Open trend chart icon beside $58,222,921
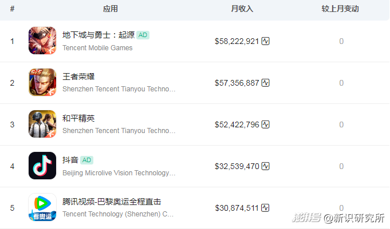 point(266,41)
